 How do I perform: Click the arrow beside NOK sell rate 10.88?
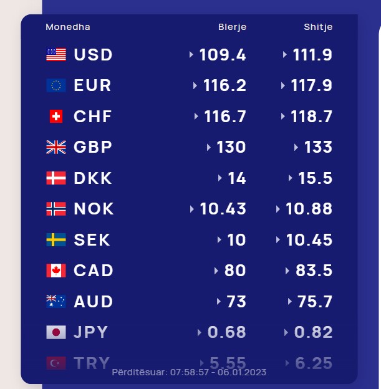(x=278, y=209)
